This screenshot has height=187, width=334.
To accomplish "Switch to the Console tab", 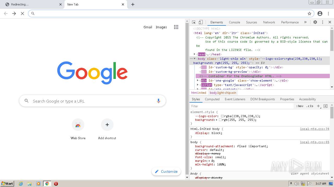I will tap(234, 22).
